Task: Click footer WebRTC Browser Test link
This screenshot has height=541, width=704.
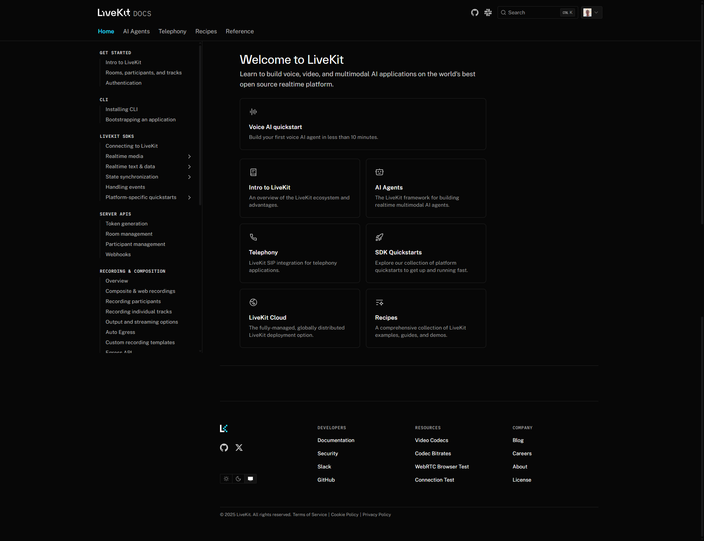Action: (442, 467)
